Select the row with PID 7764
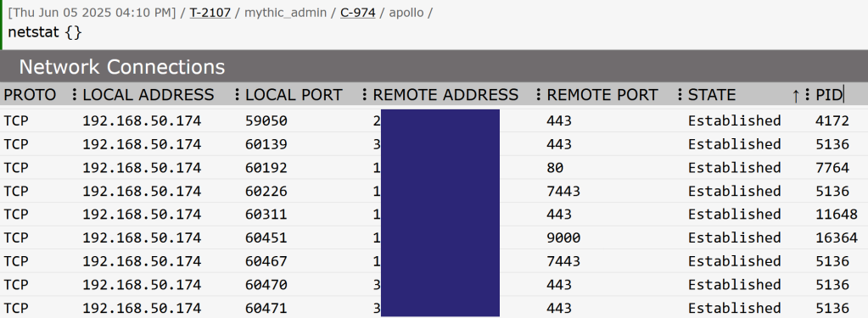868x318 pixels. [x=434, y=168]
